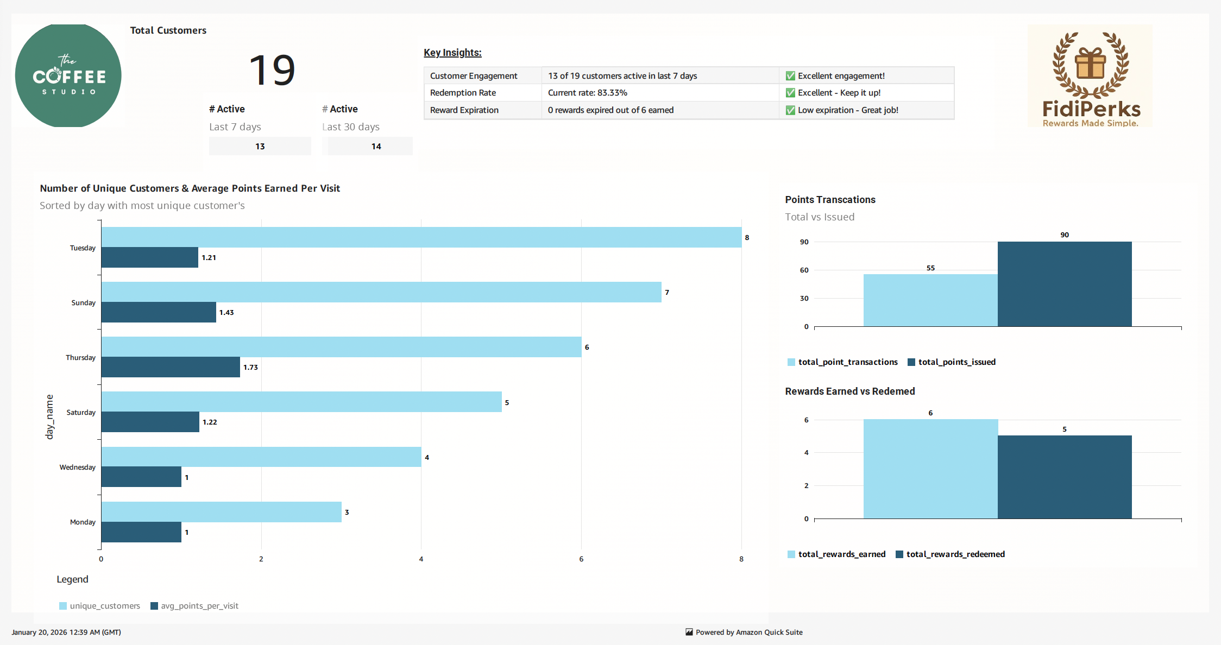Select the total_rewards_earned legend icon

790,554
